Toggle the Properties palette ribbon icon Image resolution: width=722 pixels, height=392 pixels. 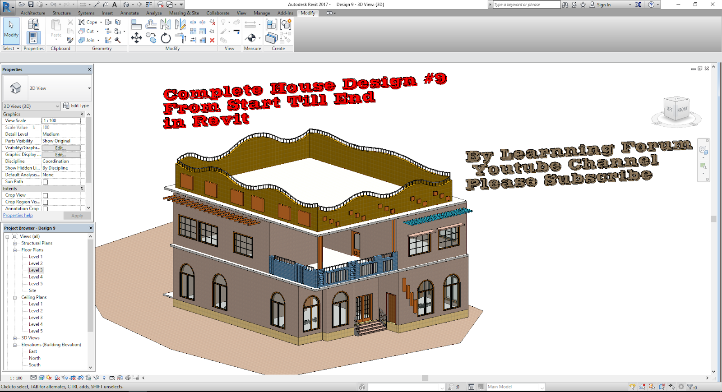coord(34,38)
